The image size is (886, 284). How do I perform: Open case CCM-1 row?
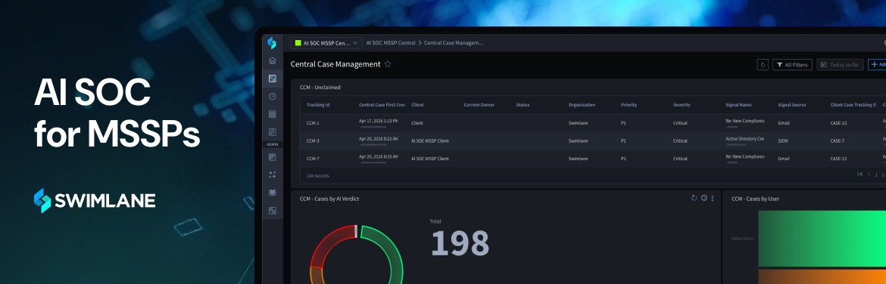(x=593, y=123)
